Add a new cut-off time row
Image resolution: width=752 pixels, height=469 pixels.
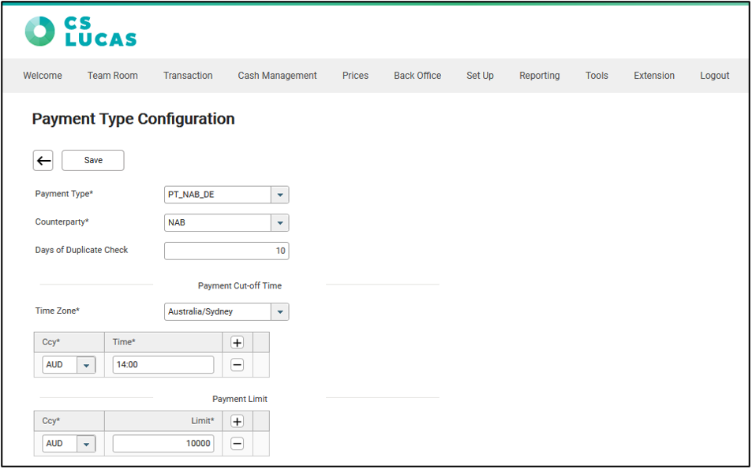(x=237, y=342)
